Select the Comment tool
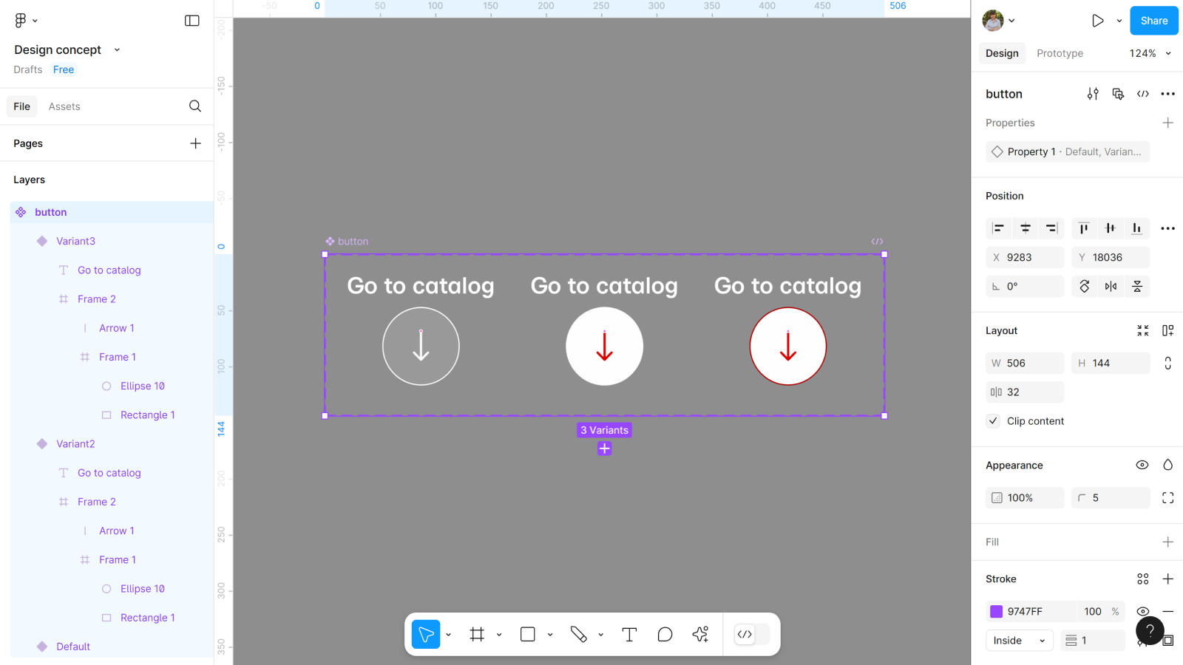1183x665 pixels. point(665,634)
